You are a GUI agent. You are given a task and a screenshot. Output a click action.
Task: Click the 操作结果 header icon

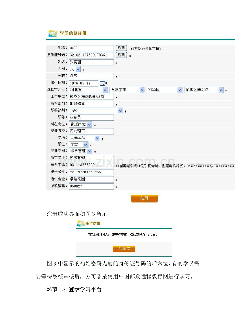pos(80,224)
